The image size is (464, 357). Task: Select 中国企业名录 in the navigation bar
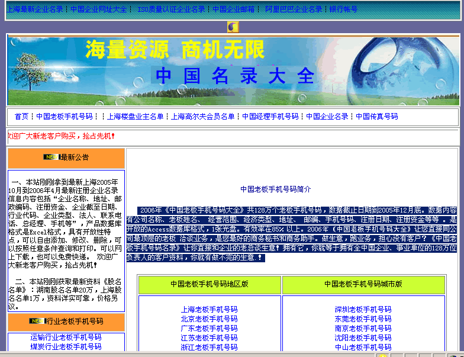click(x=327, y=116)
